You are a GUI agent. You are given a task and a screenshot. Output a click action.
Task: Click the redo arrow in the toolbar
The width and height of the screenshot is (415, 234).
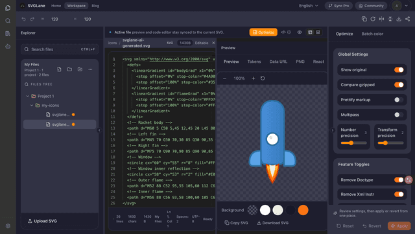(32, 19)
